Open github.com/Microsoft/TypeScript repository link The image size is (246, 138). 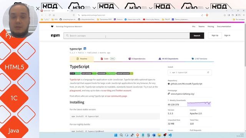(x=186, y=84)
